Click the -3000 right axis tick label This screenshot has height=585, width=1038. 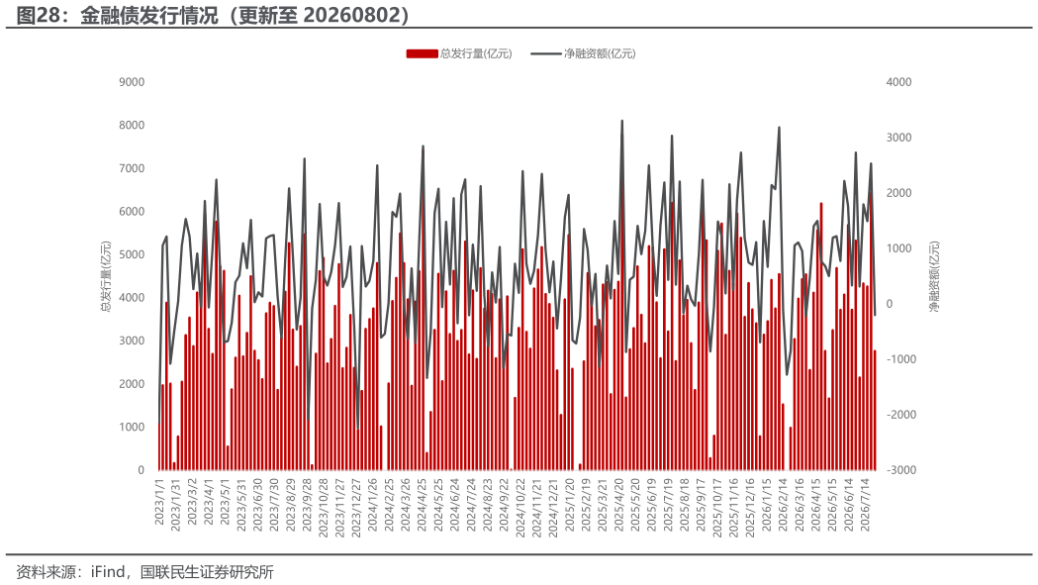click(x=901, y=470)
